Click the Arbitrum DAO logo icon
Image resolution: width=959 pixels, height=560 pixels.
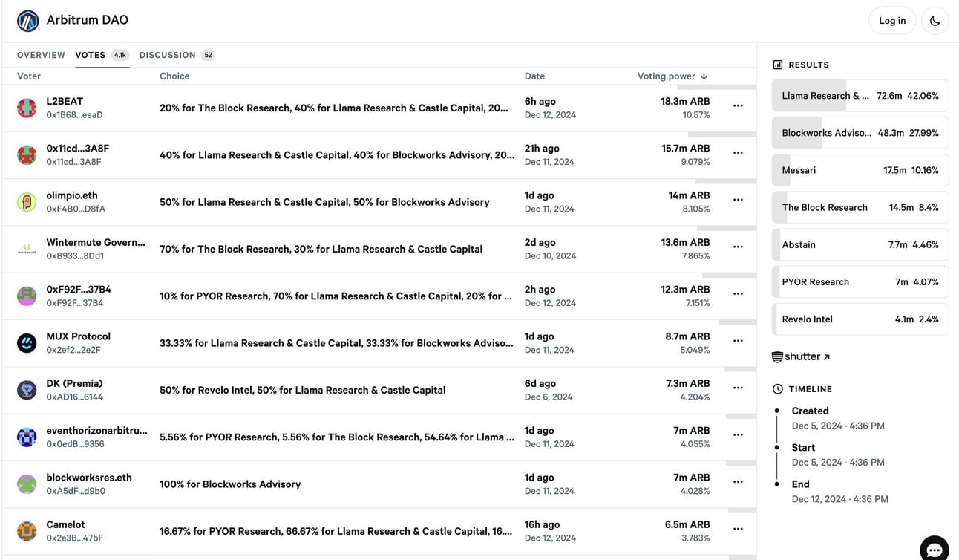(x=28, y=21)
